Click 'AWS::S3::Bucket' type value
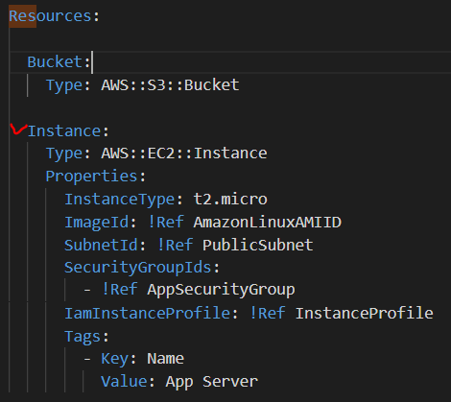 point(170,84)
